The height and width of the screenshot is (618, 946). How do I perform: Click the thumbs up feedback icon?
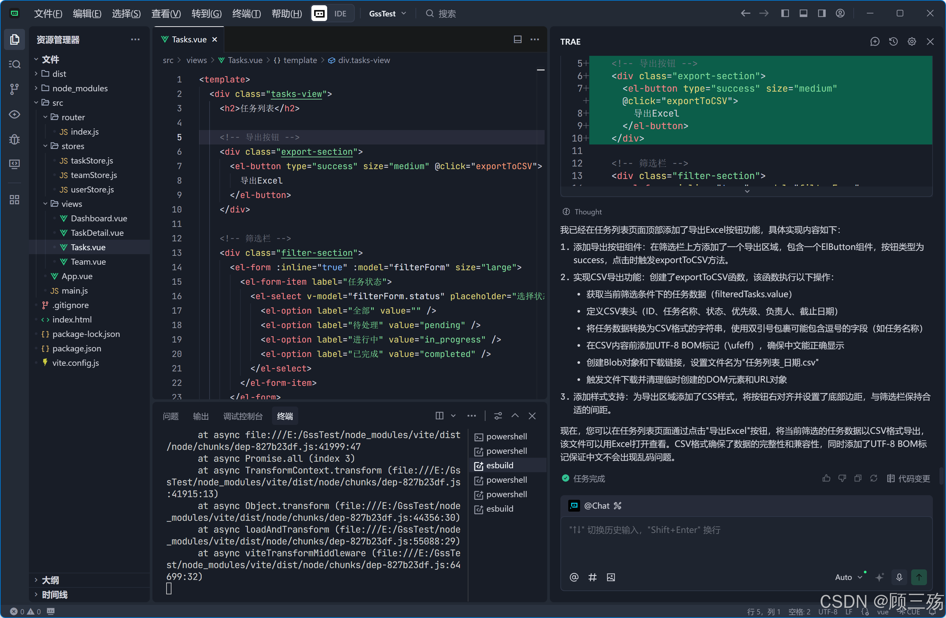pos(826,478)
